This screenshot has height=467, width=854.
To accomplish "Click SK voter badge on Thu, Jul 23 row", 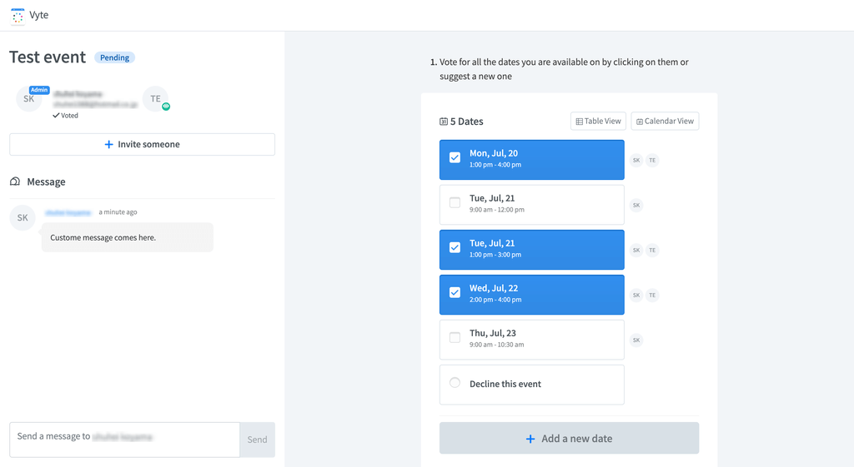I will (636, 340).
